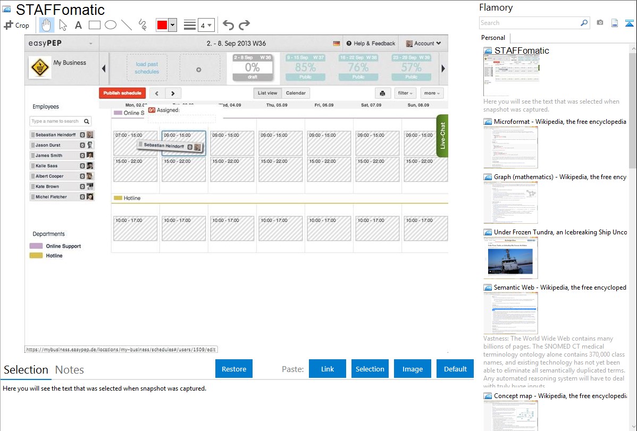Open the Graph (mathematics) snapshot thumbnail
This screenshot has height=431, width=637.
pyautogui.click(x=510, y=202)
